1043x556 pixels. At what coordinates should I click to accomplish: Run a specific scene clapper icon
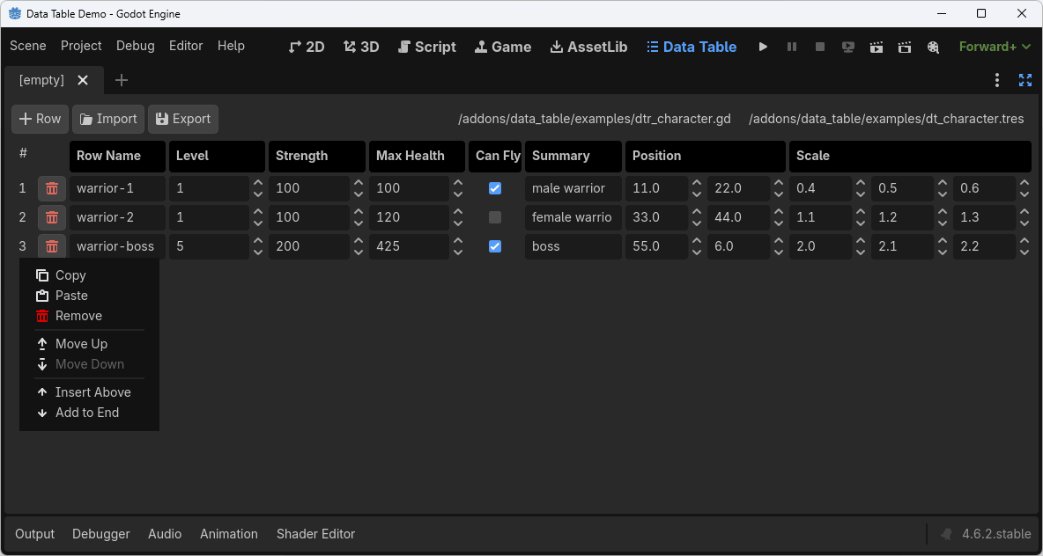pos(905,47)
